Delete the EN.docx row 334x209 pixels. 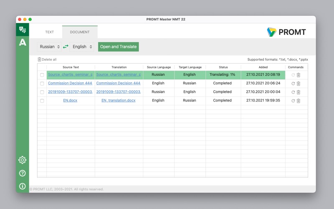(299, 101)
